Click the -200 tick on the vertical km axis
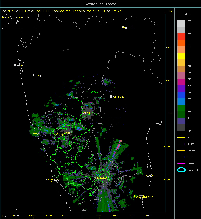 [167, 146]
